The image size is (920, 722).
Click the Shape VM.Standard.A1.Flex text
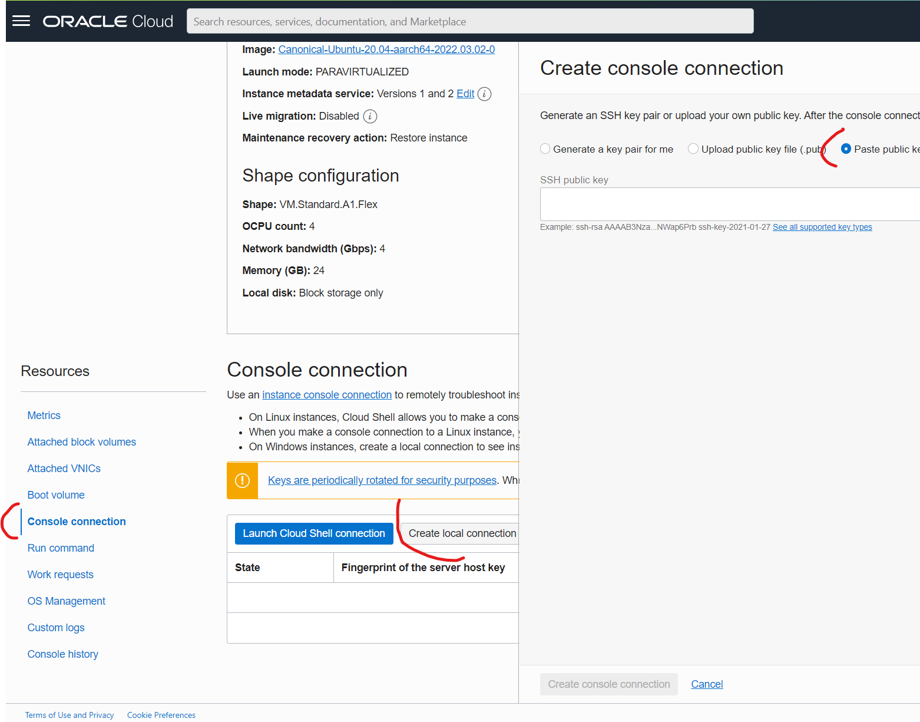click(x=310, y=205)
